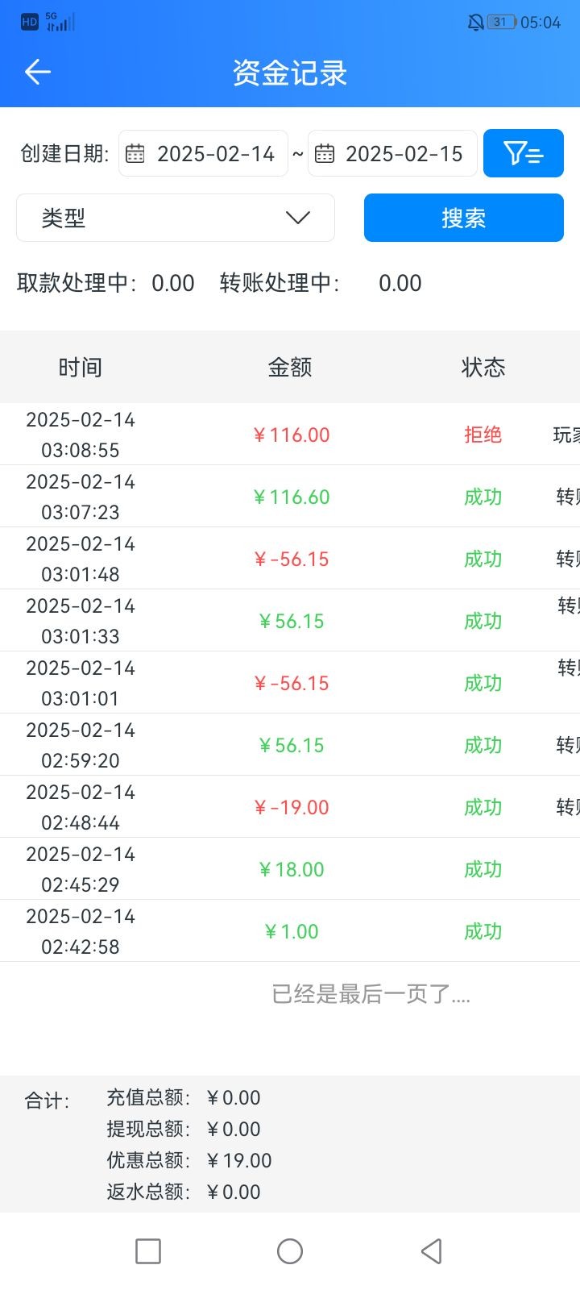Open start date field 2025-02-14
580x1290 pixels.
(215, 153)
